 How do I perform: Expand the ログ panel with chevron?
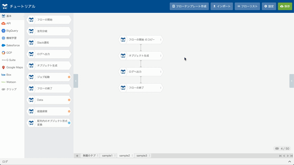(x=289, y=162)
